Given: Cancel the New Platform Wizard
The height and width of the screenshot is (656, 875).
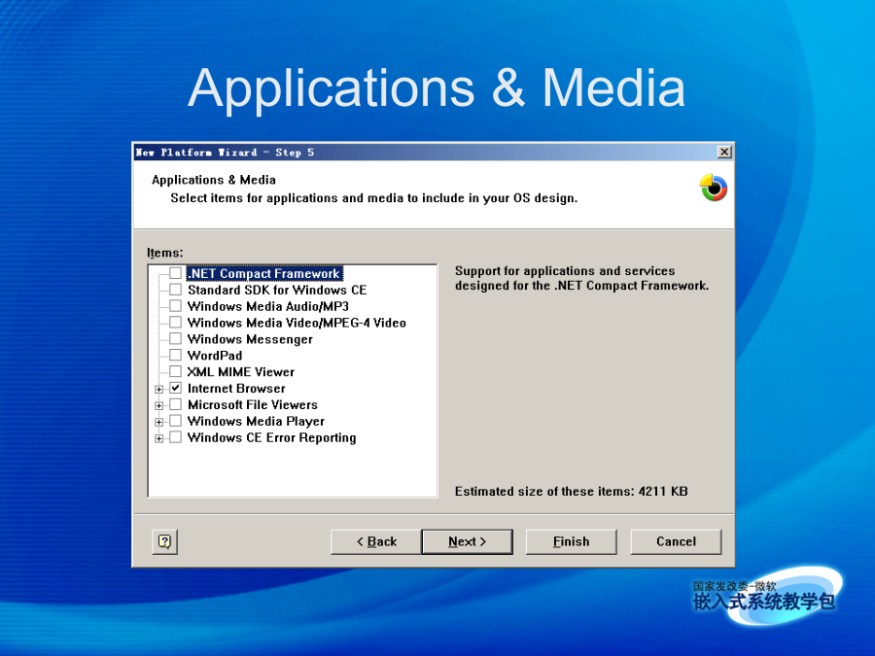Looking at the screenshot, I should 676,541.
